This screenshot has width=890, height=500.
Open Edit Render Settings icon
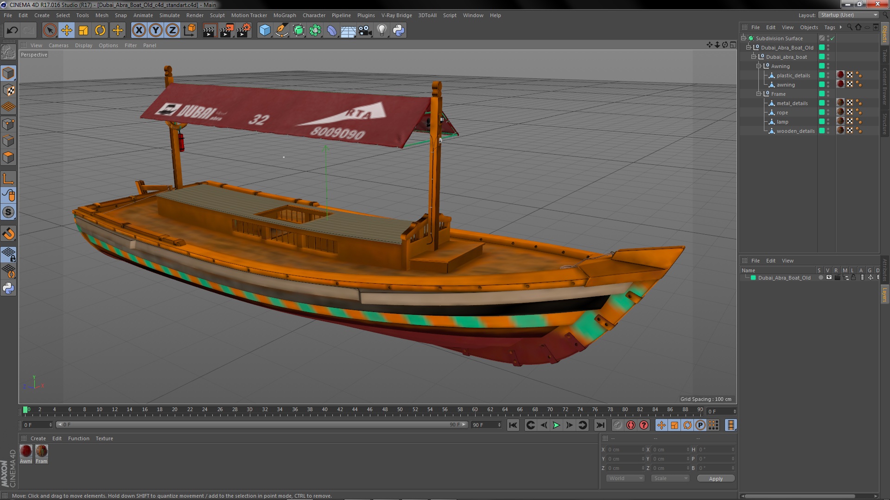pyautogui.click(x=244, y=31)
